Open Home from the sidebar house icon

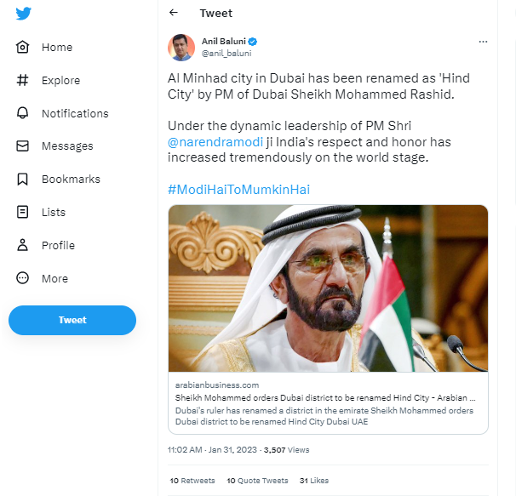pos(22,47)
